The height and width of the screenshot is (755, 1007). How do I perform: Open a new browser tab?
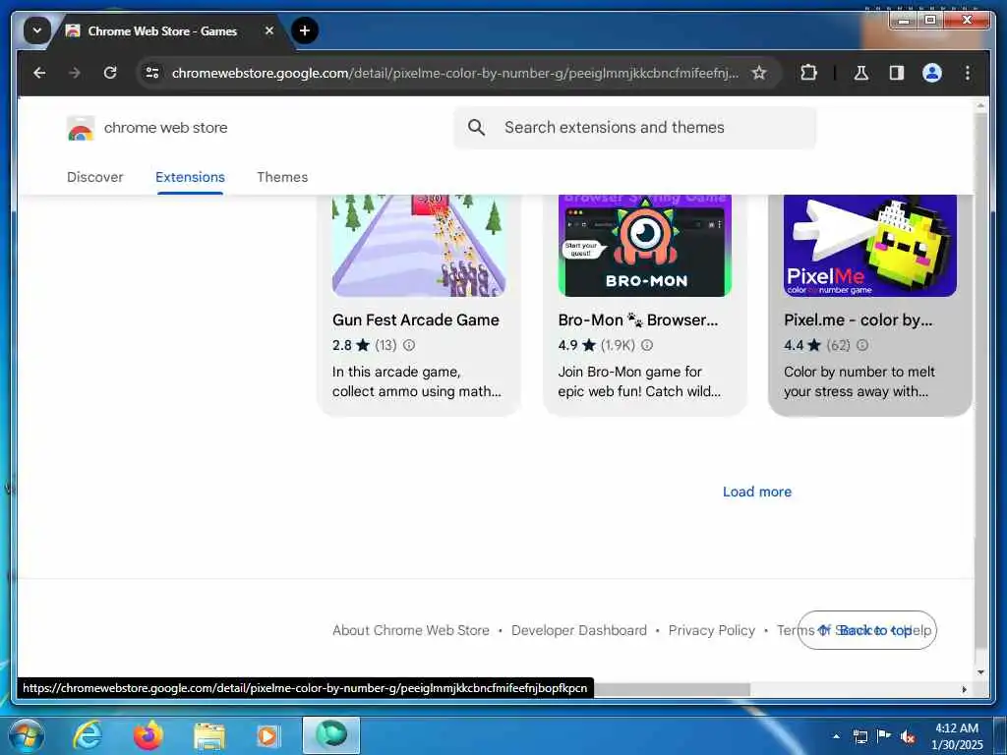click(x=305, y=30)
